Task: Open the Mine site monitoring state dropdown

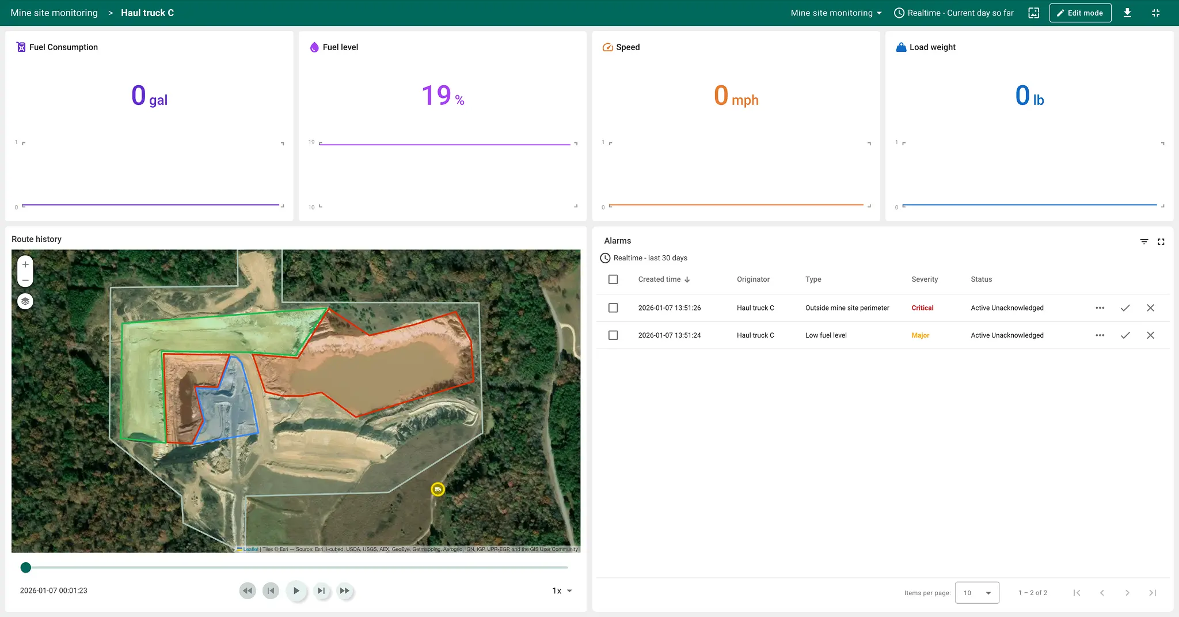Action: coord(836,13)
